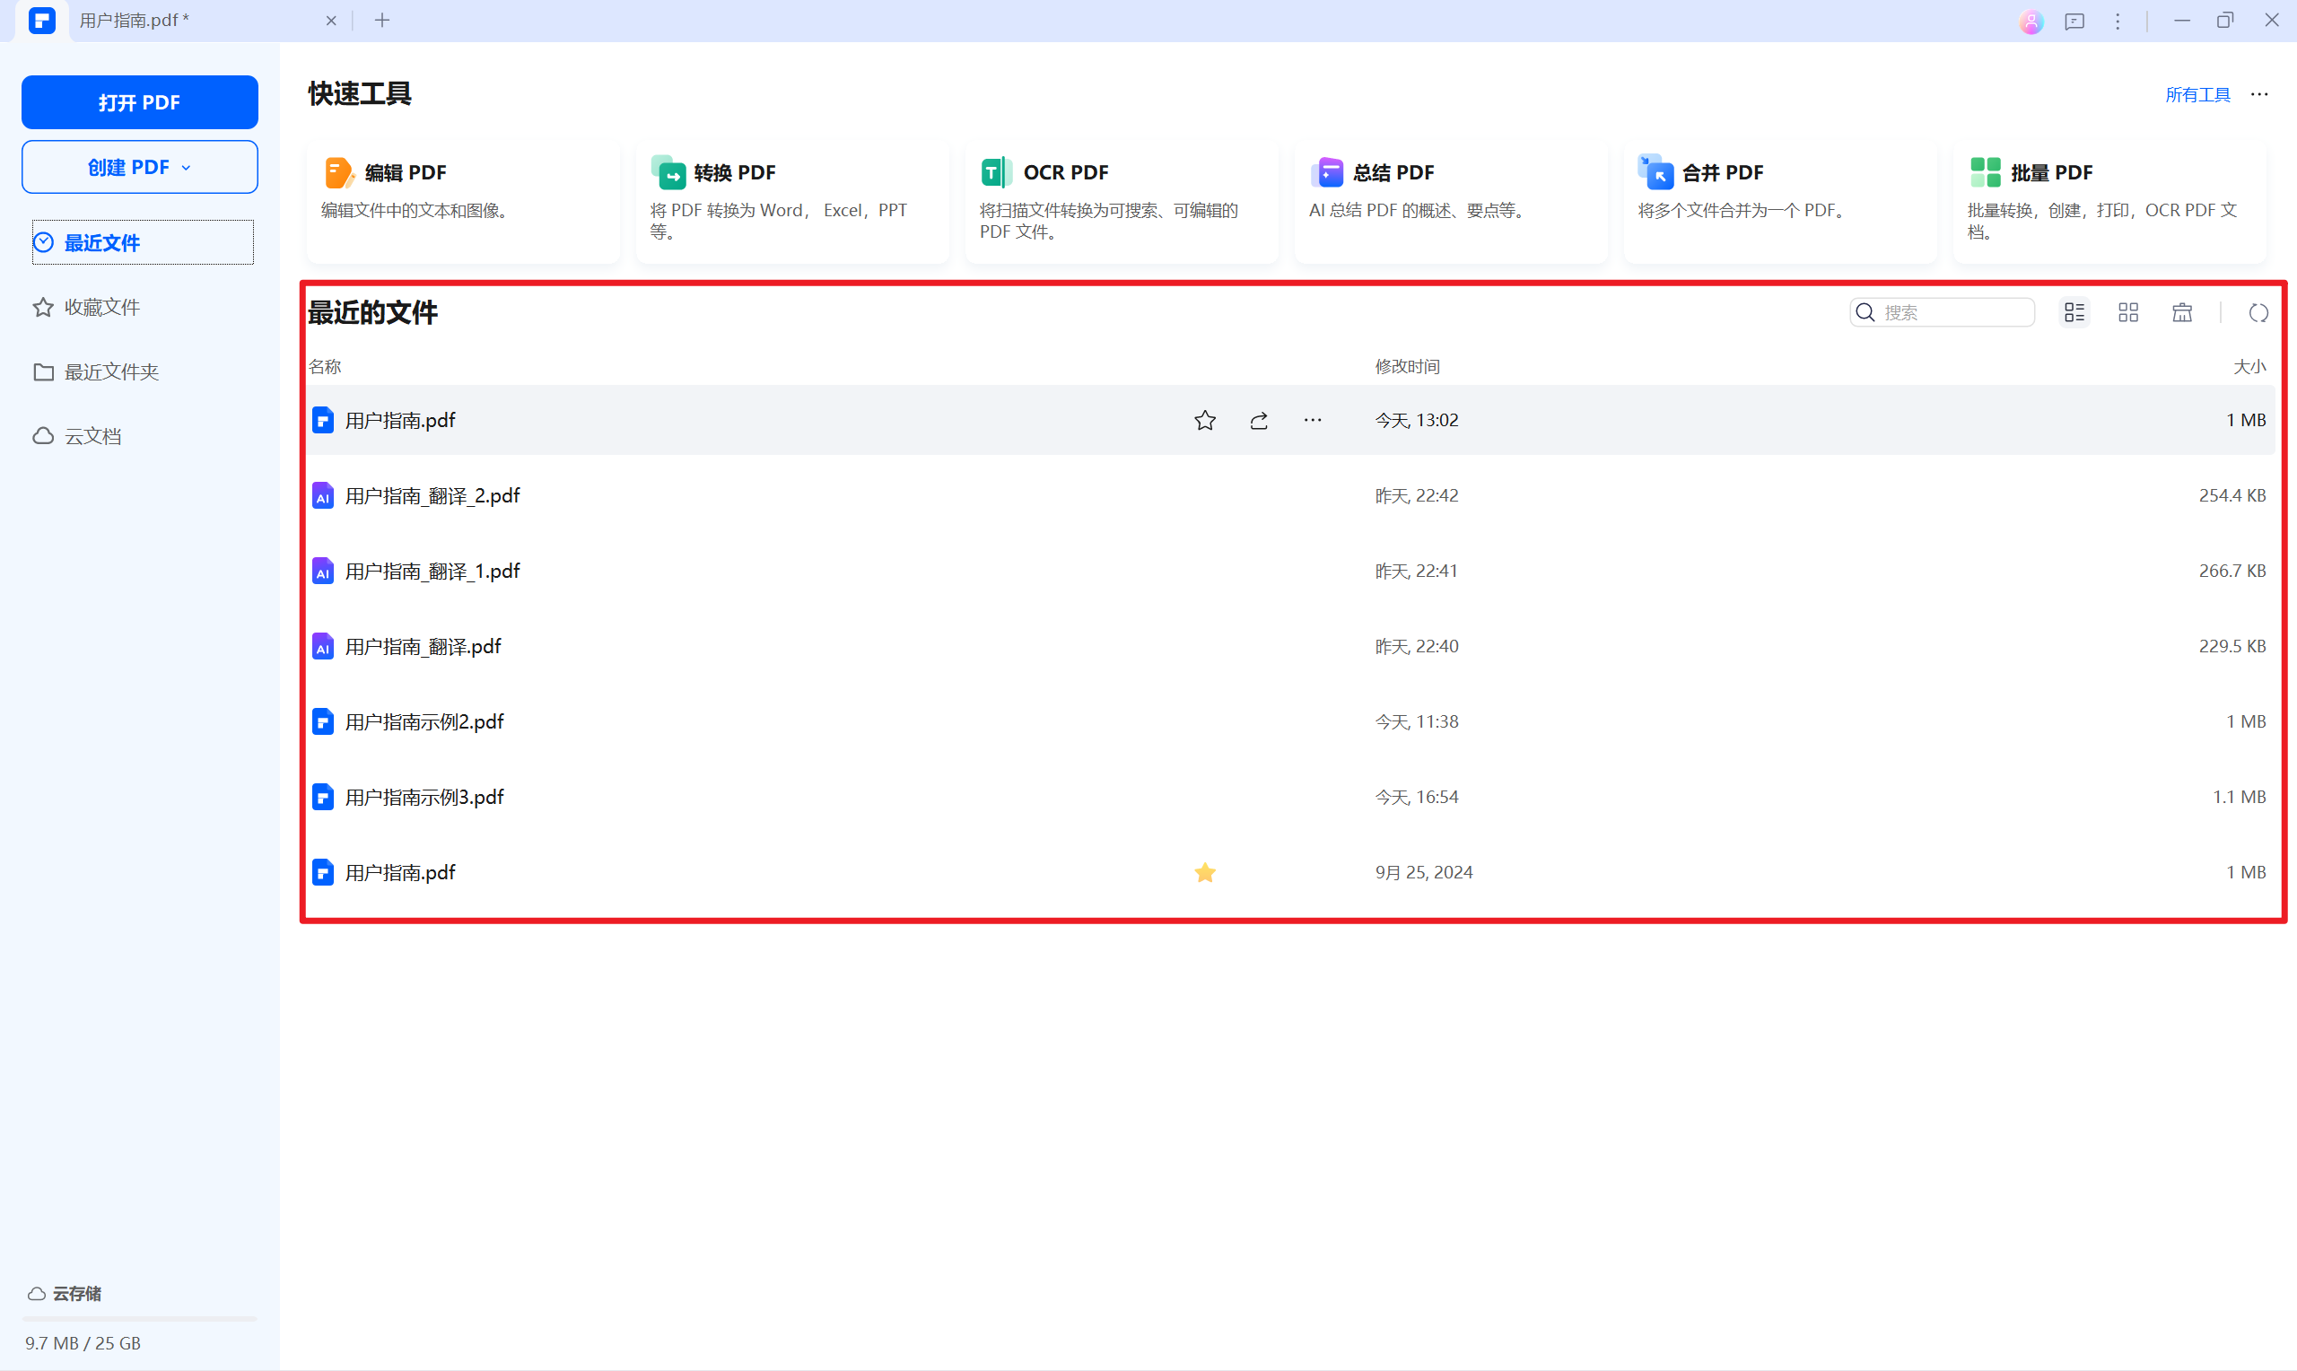
Task: Click the refresh recent files icon
Action: (x=2258, y=313)
